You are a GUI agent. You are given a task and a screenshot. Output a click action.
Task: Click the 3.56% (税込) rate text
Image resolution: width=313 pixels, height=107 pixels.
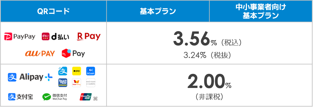[x=208, y=40]
